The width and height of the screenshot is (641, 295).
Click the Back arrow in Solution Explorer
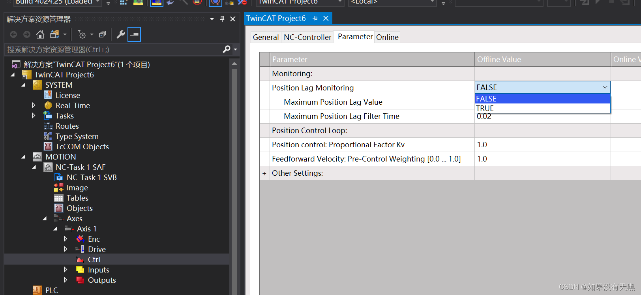pos(13,34)
